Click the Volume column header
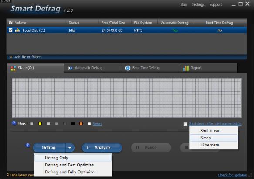Viewport: 254px width, 179px height. point(20,23)
